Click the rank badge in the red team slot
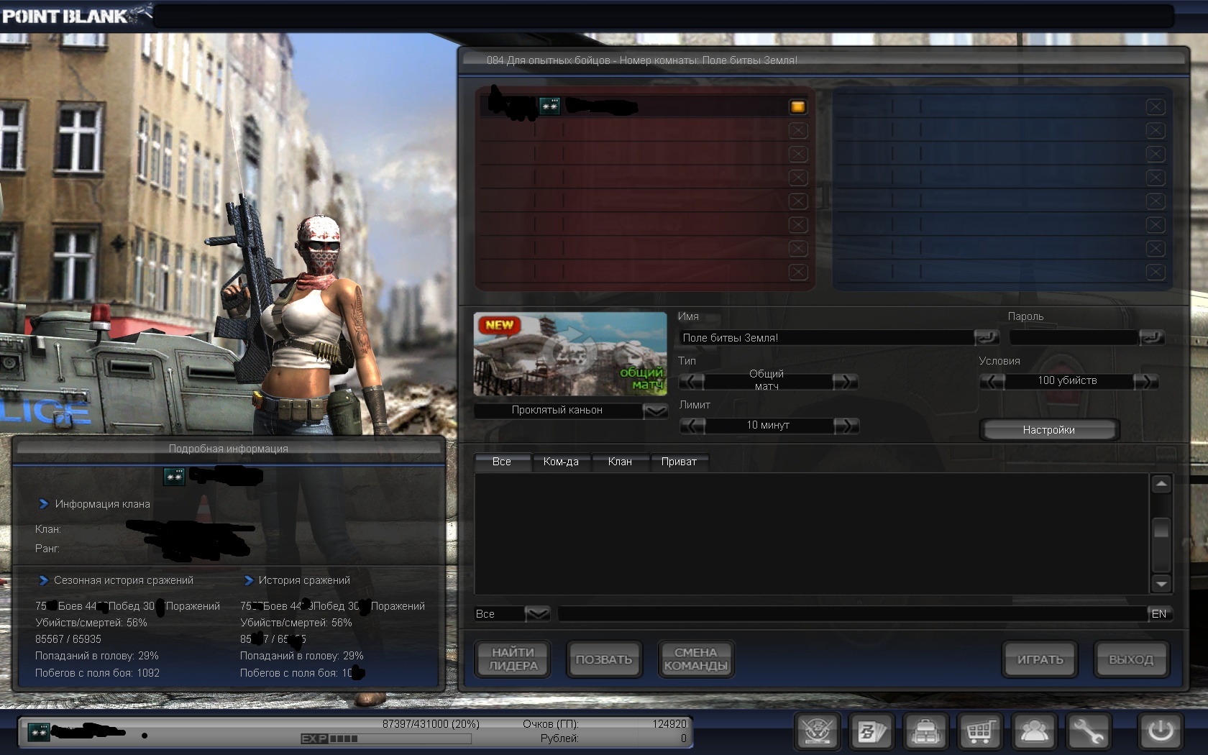Viewport: 1208px width, 755px height. [549, 106]
